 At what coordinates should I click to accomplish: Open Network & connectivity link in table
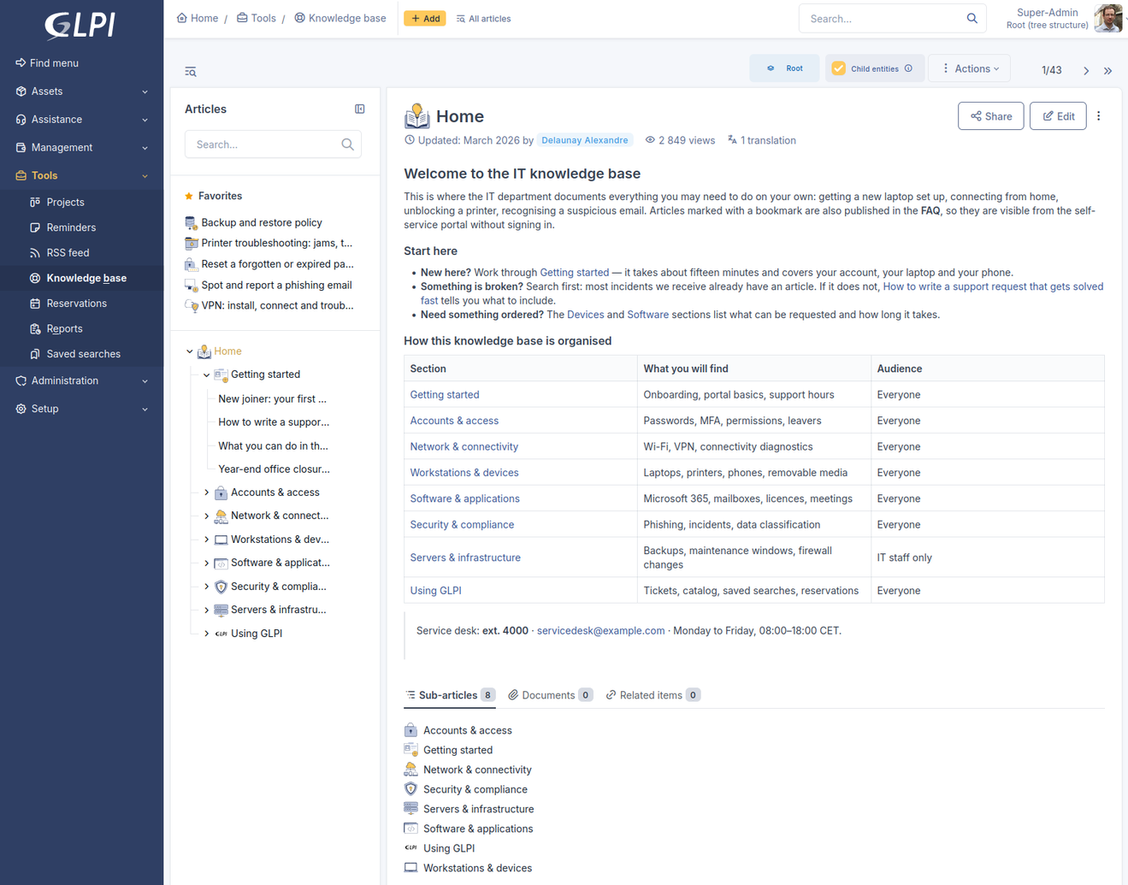tap(464, 446)
